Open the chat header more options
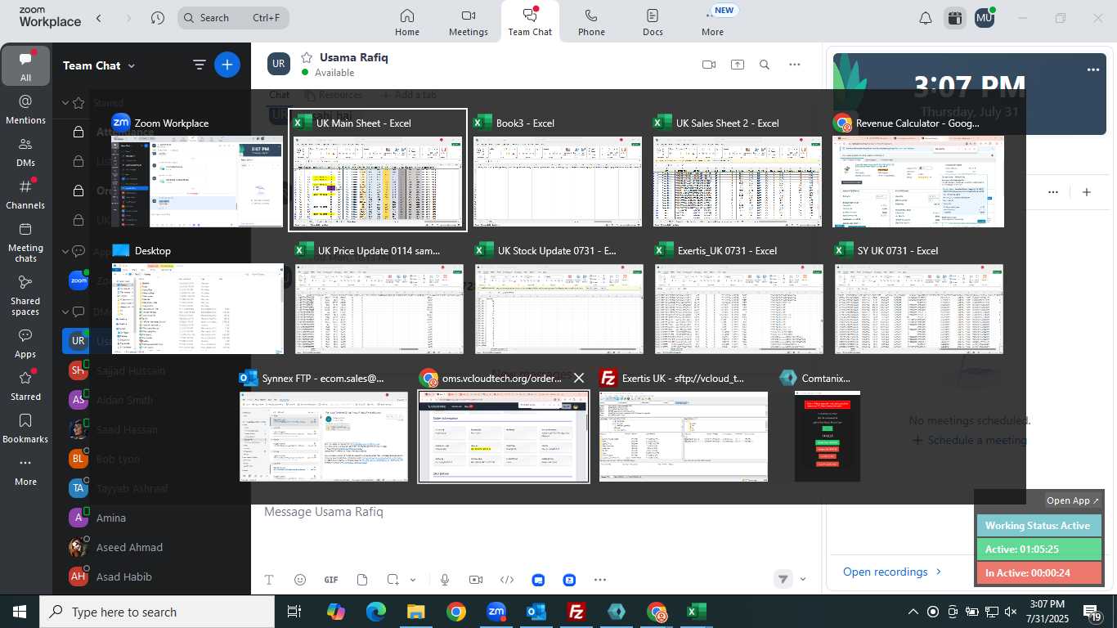This screenshot has height=628, width=1117. [794, 65]
